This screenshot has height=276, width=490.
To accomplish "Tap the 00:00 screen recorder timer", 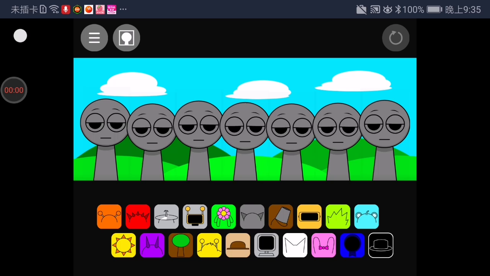I will [14, 90].
